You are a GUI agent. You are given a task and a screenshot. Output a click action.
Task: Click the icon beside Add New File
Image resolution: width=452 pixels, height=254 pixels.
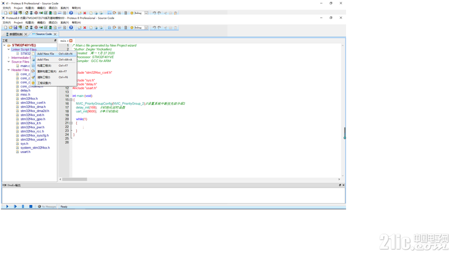tap(33, 54)
